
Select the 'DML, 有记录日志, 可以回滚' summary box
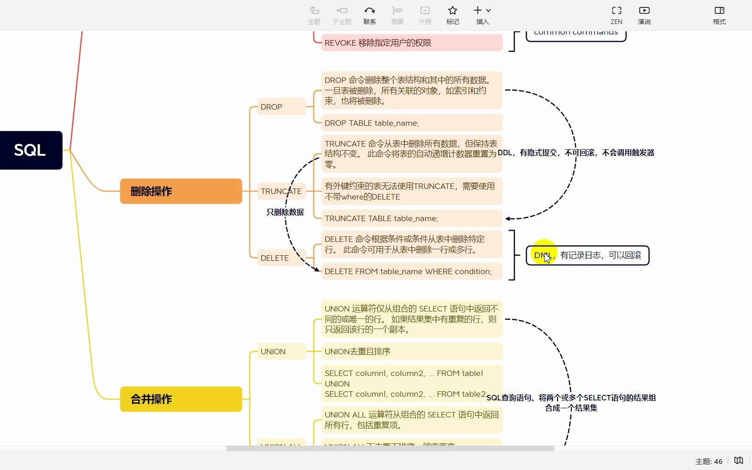click(587, 255)
